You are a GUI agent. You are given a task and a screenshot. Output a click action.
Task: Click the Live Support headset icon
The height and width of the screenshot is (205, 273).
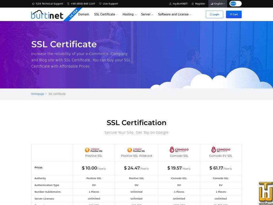coord(100,4)
